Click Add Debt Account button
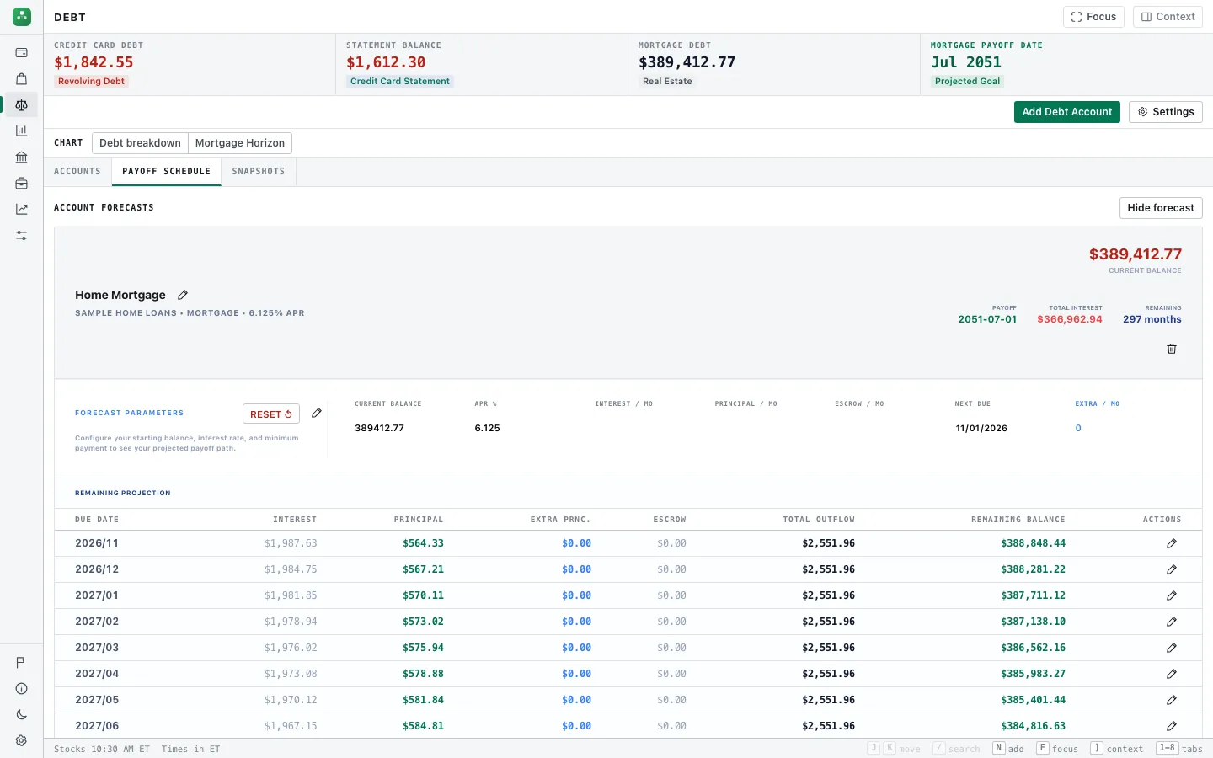Image resolution: width=1213 pixels, height=758 pixels. (1067, 112)
